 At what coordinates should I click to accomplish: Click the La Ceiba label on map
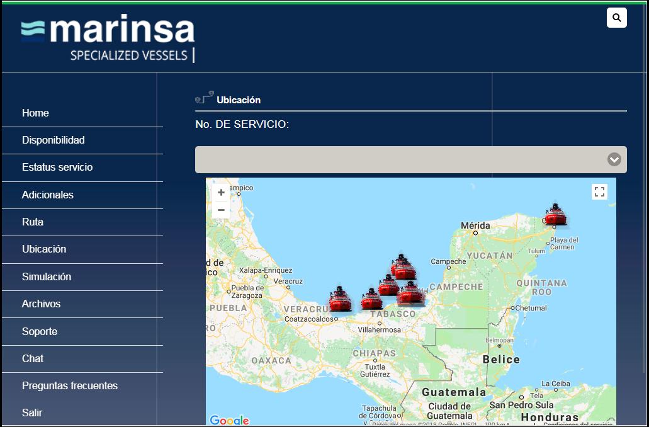tap(556, 384)
